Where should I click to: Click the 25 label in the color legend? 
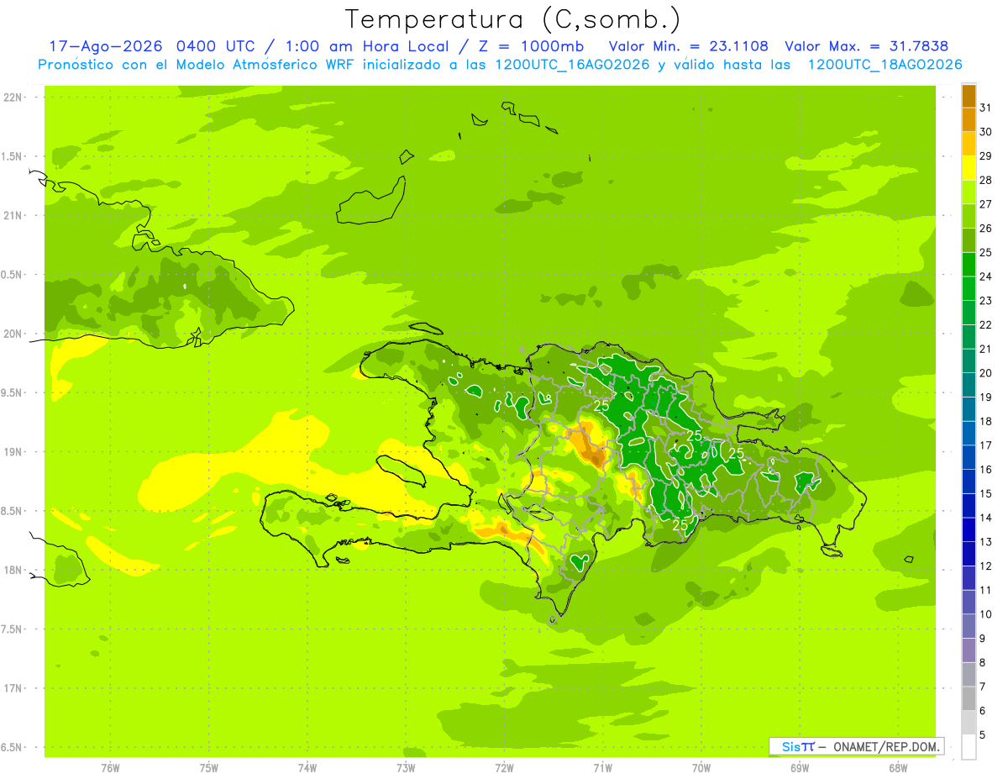(x=986, y=253)
